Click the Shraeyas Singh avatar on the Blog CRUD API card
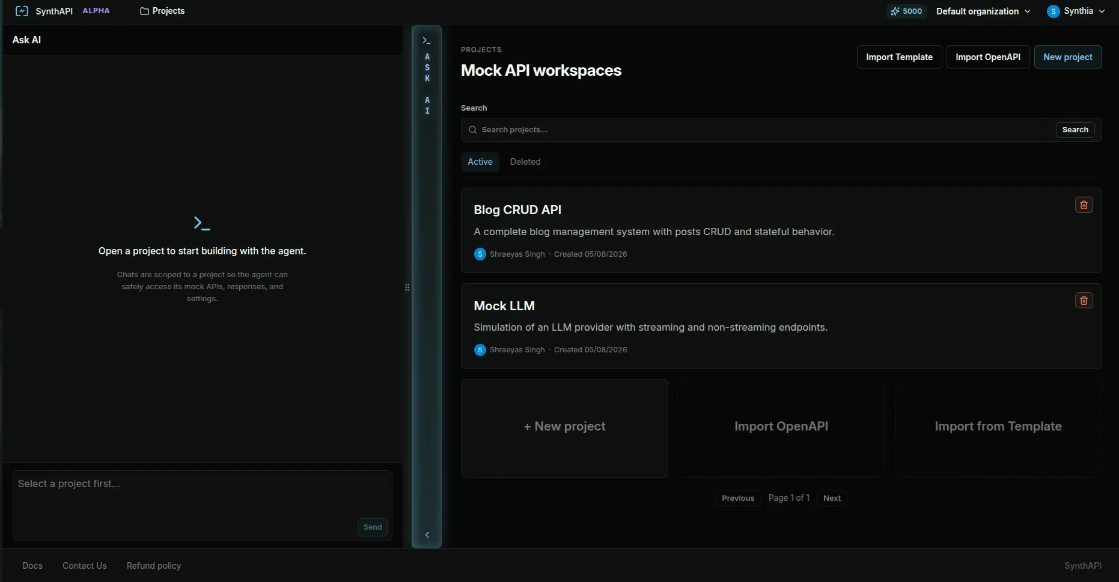1119x582 pixels. [480, 254]
